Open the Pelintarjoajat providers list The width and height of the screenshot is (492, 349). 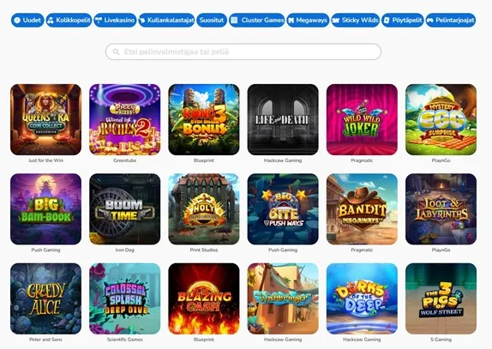coord(451,20)
